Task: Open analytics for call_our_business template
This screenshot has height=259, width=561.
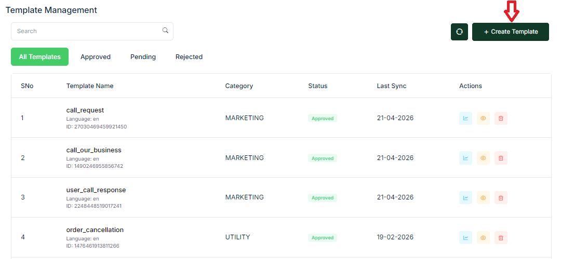Action: point(465,158)
